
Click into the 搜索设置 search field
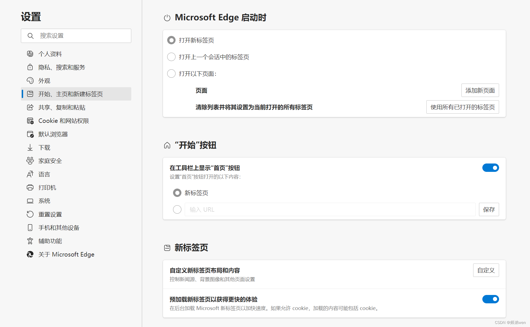(76, 36)
